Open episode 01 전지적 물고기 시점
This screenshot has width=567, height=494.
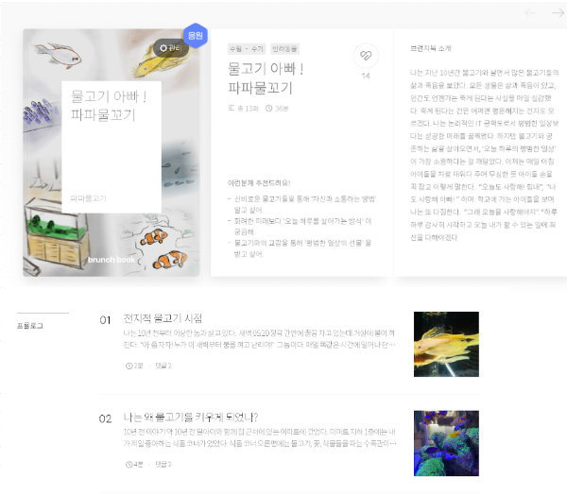[163, 318]
